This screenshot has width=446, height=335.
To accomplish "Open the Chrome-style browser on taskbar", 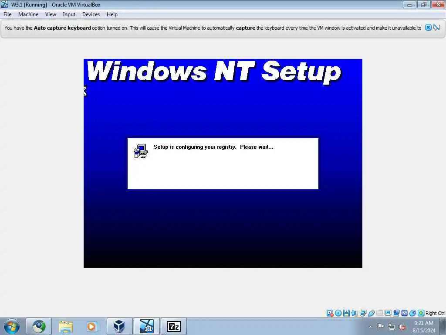I will tap(39, 326).
